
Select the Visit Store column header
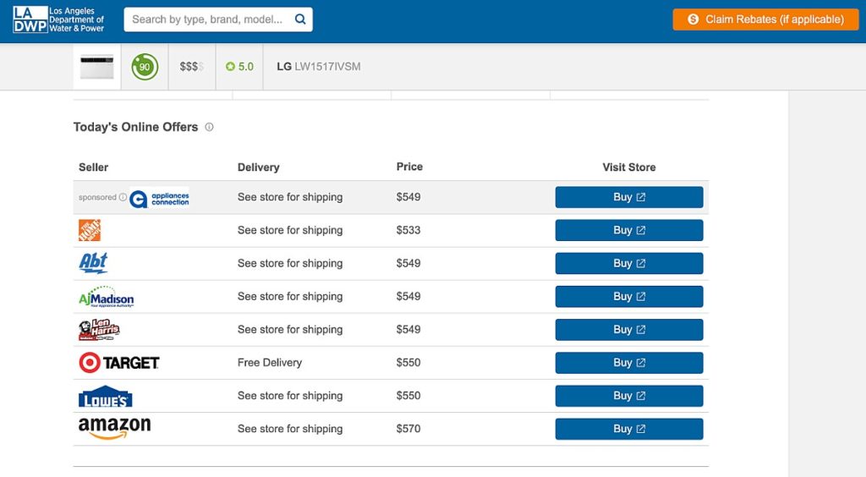pos(629,167)
